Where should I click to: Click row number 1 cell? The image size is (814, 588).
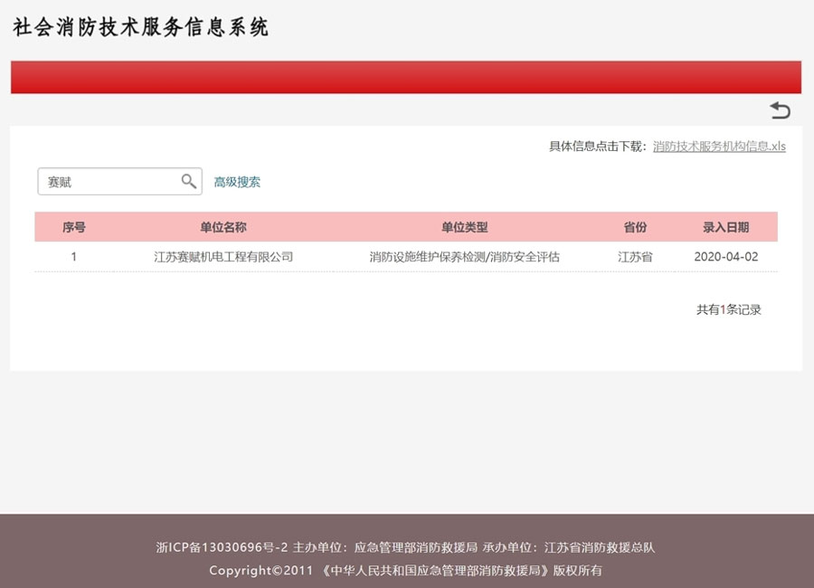click(x=74, y=257)
